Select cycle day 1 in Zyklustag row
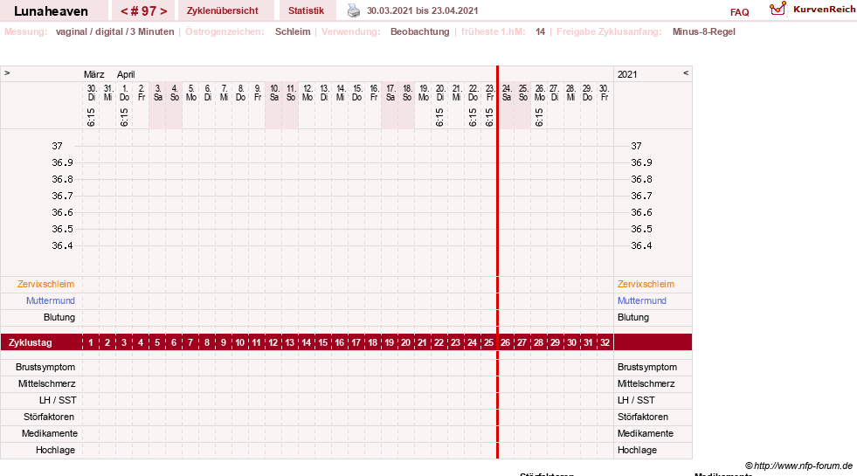Viewport: 857px width, 476px height. (x=91, y=342)
